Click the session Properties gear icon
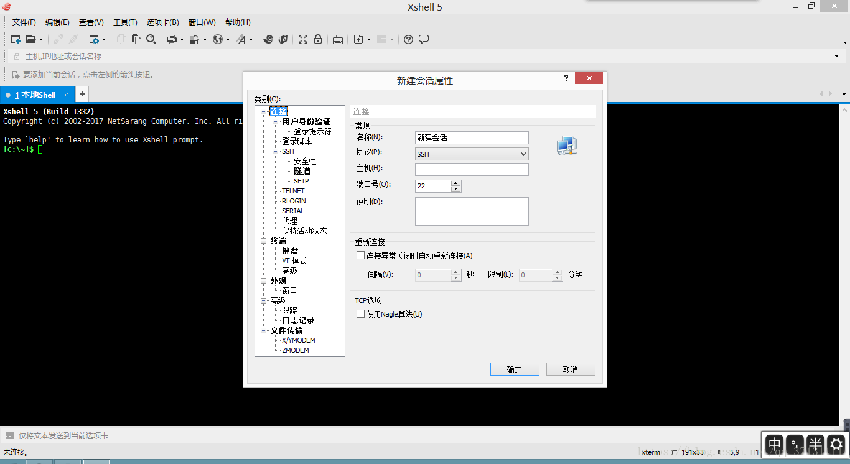The height and width of the screenshot is (464, 850). pyautogui.click(x=94, y=39)
